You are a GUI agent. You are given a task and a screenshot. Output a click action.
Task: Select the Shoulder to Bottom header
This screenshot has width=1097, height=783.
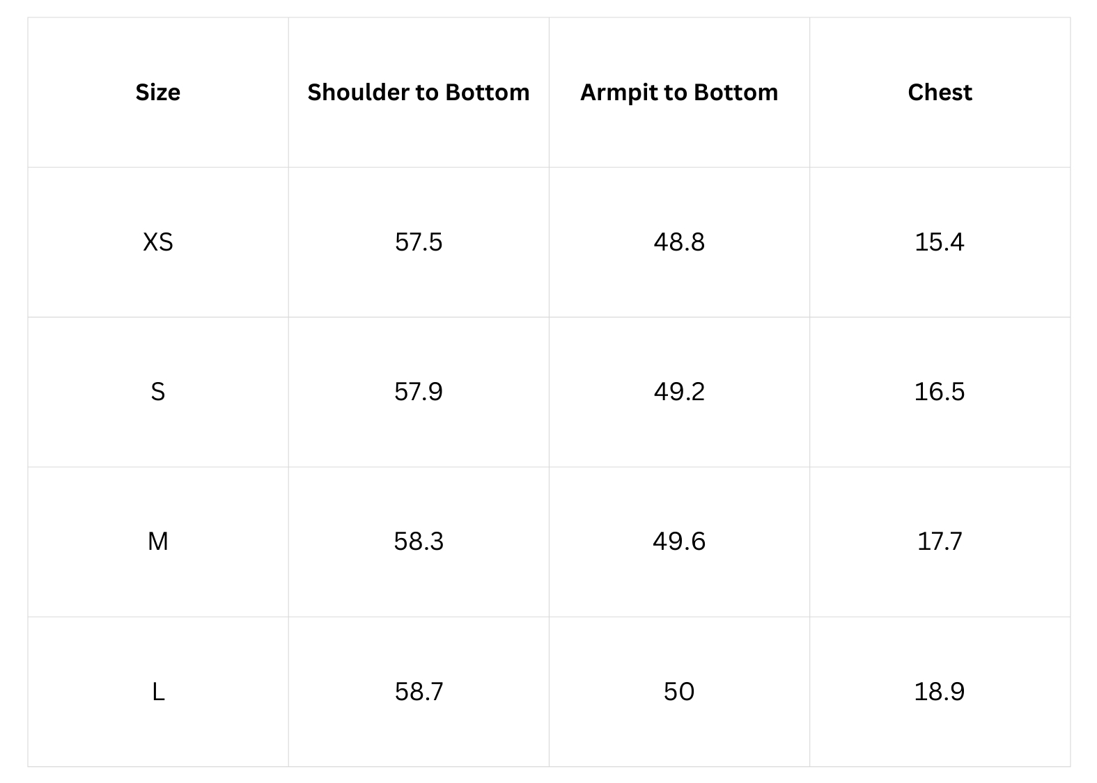pos(419,93)
